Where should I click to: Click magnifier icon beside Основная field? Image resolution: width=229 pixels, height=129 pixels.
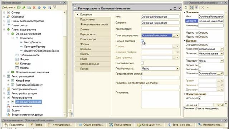click(222, 105)
